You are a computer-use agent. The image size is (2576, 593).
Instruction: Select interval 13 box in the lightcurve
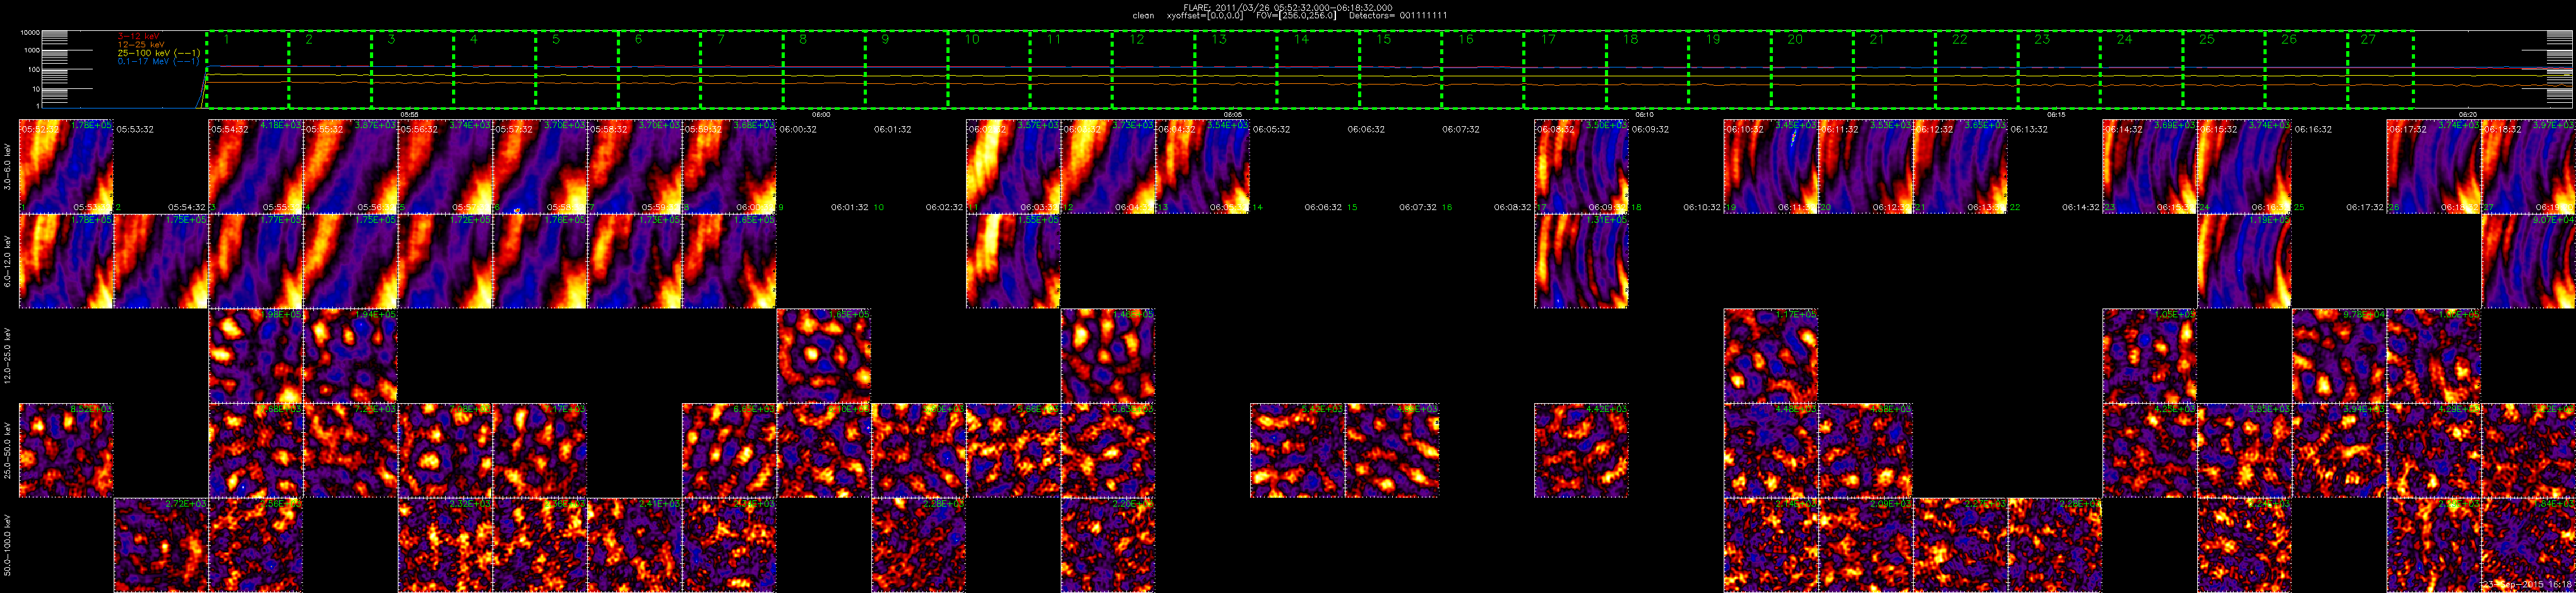point(1235,69)
